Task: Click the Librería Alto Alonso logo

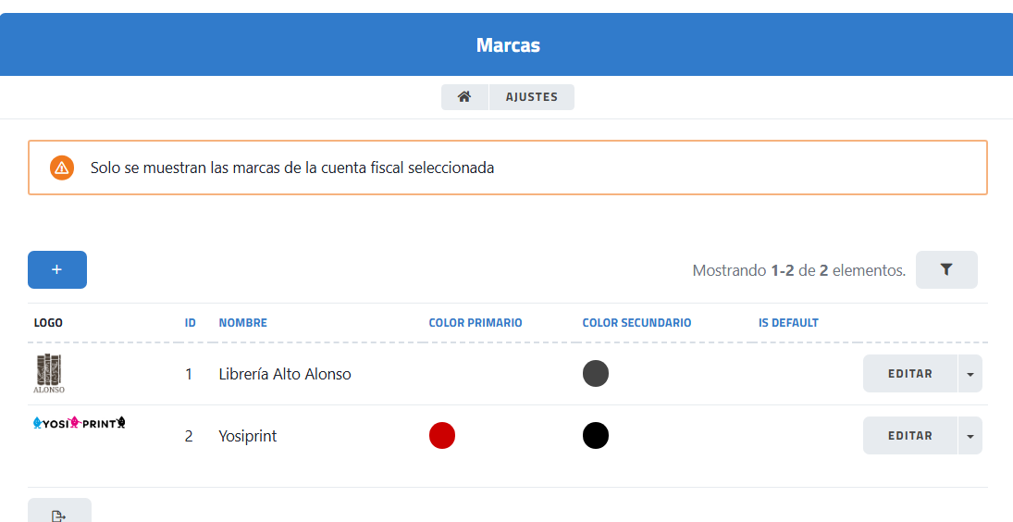Action: [49, 374]
